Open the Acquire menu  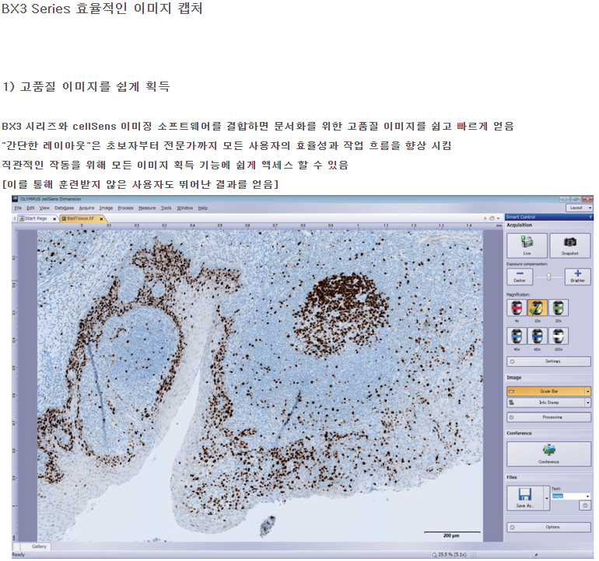pos(86,208)
